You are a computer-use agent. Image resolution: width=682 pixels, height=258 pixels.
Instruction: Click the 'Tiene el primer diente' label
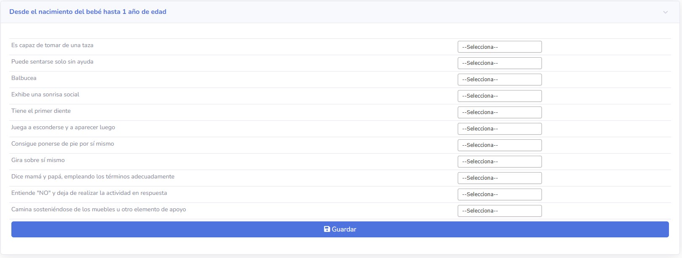(x=41, y=111)
